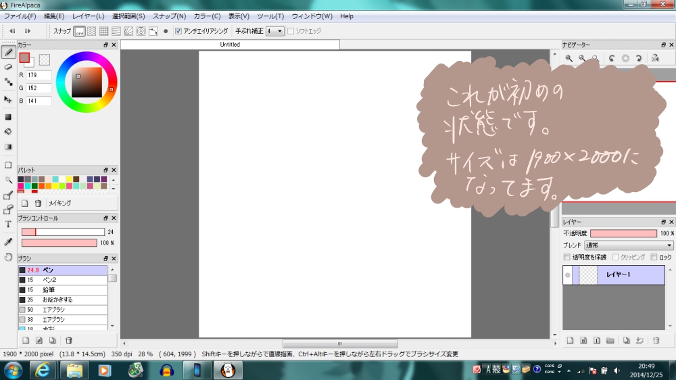Viewport: 676px width, 380px height.
Task: Choose the Text tool
Action: [x=8, y=224]
